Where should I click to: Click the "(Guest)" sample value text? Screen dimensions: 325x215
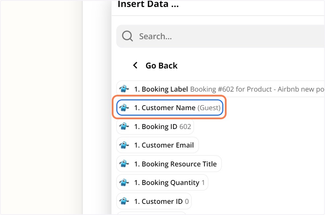pos(209,108)
